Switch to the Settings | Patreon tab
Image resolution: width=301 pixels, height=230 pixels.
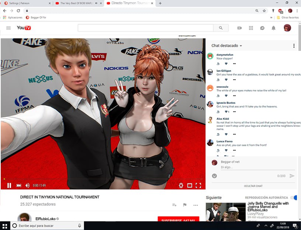point(26,3)
